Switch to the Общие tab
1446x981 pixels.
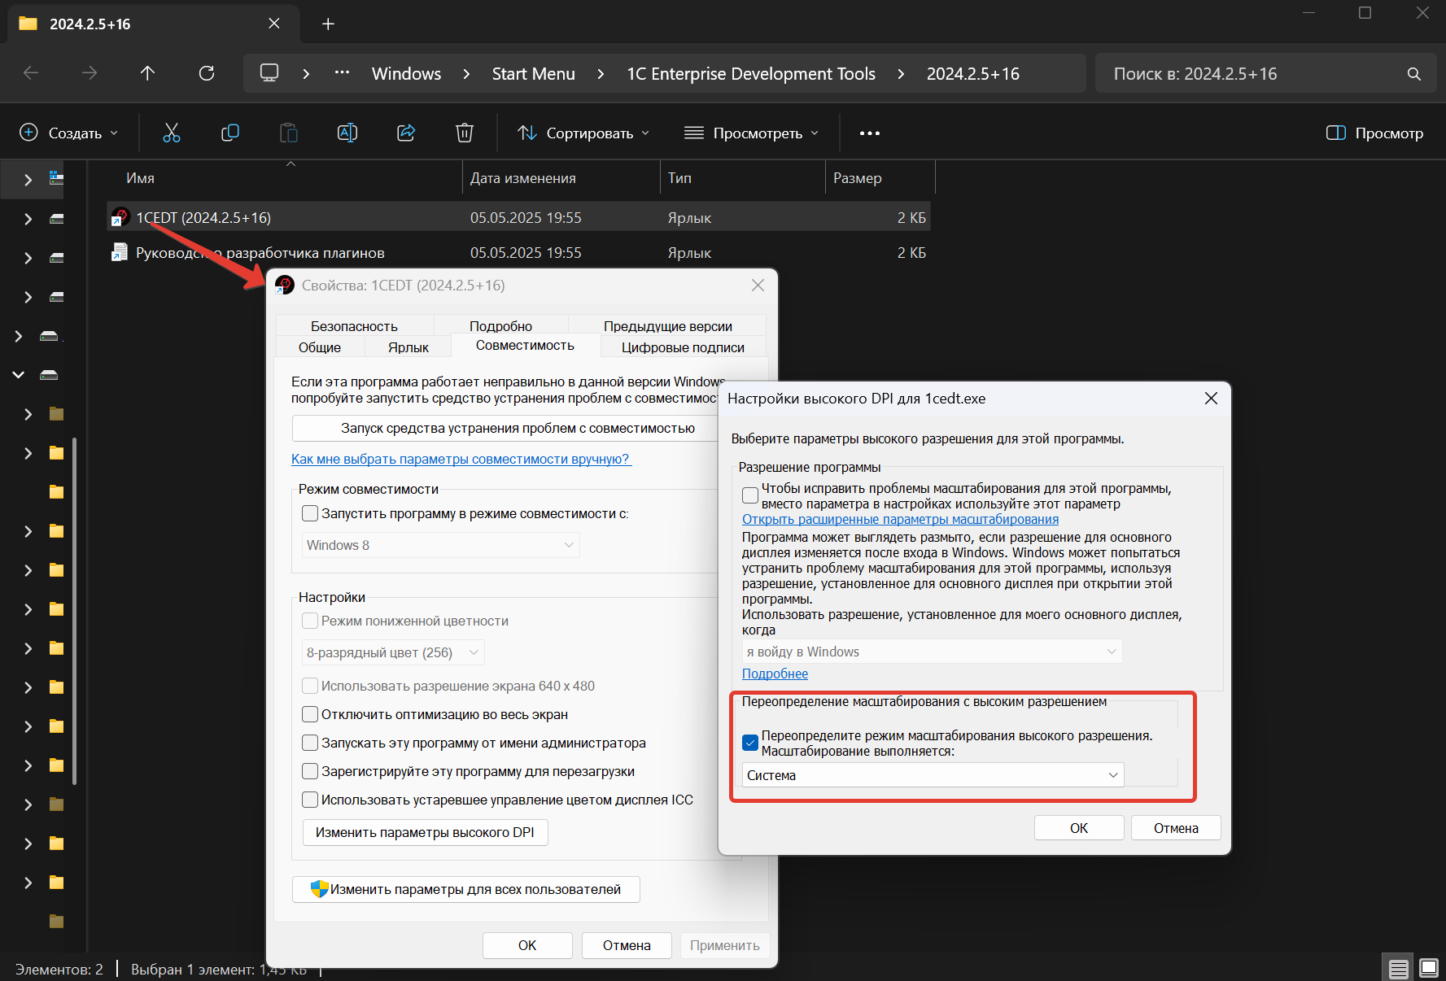(x=320, y=347)
